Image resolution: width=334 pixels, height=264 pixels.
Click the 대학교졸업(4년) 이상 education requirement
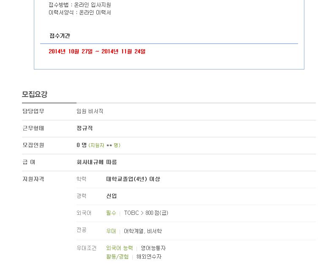(x=133, y=179)
